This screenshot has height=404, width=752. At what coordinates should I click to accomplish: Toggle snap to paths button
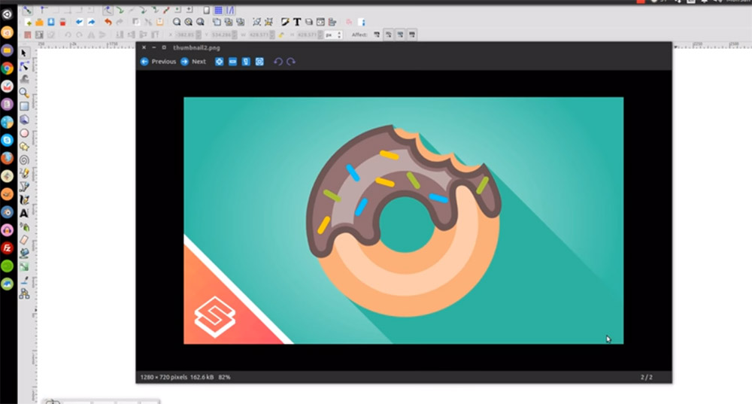[120, 10]
